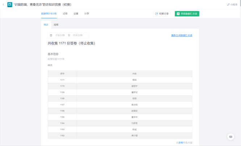Open the chat support bubble icon

(231, 137)
